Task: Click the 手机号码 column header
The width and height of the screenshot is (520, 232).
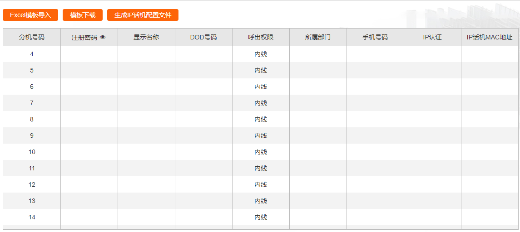Action: click(375, 37)
